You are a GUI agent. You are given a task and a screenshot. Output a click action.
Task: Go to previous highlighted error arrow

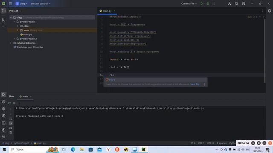260,17
